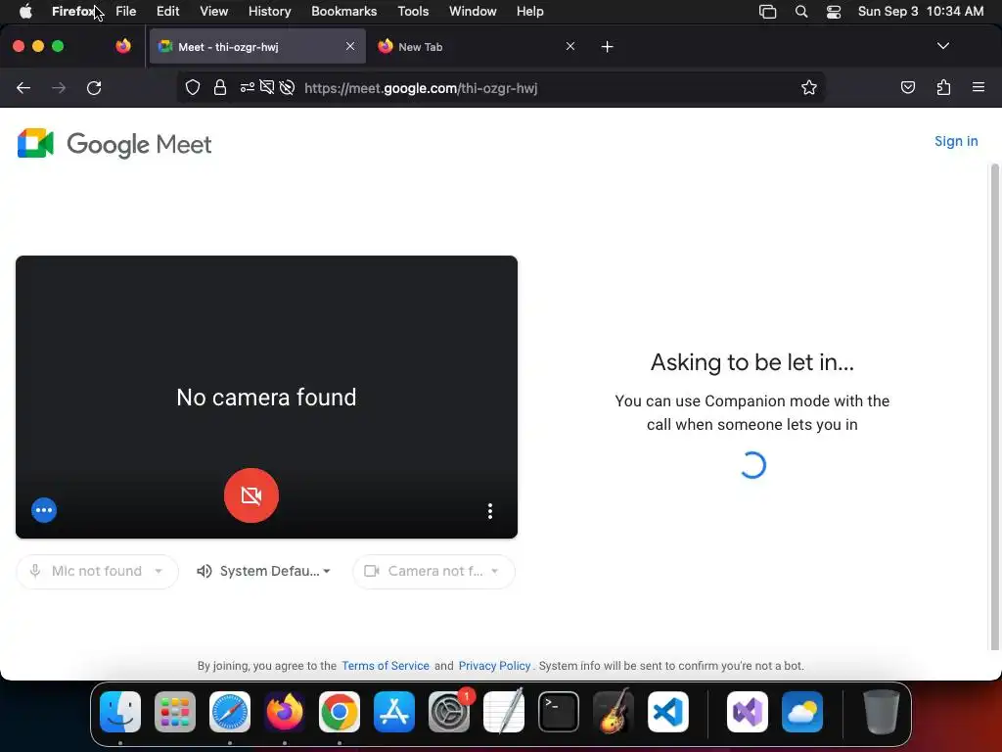Screen dimensions: 1002x752
Task: Open the History menu
Action: point(269,11)
